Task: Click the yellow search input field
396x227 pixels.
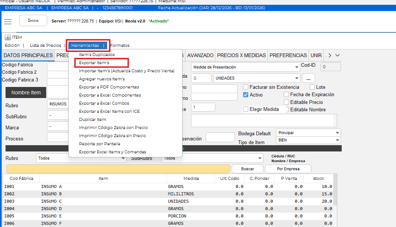Action: 118,169
